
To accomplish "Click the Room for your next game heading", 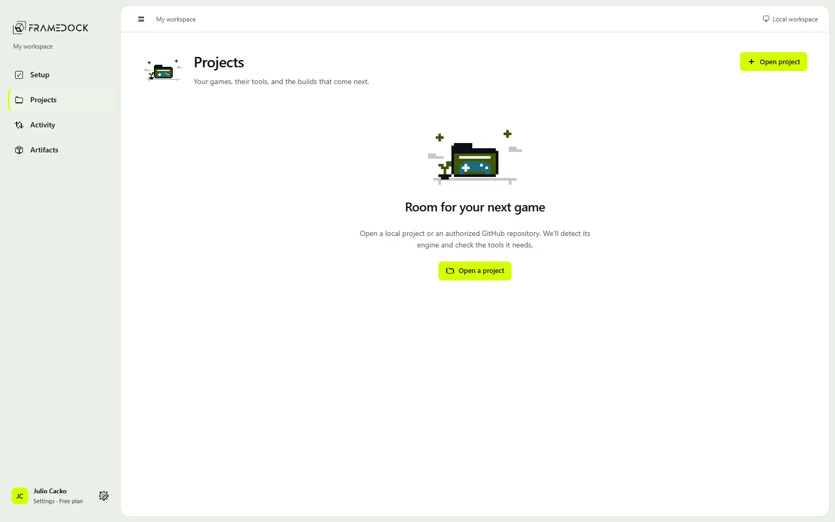I will tap(475, 207).
